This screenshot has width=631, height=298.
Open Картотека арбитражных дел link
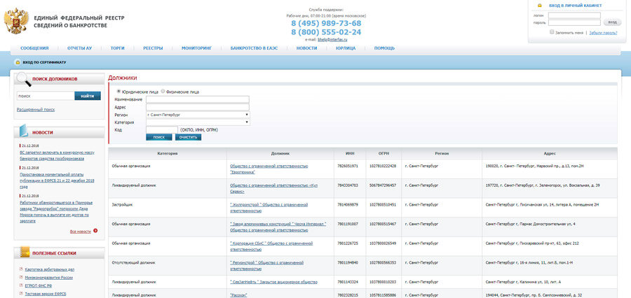(x=50, y=269)
